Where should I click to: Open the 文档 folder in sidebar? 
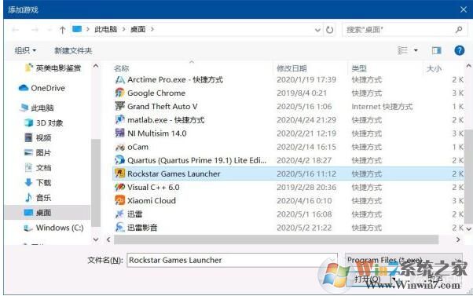point(38,167)
